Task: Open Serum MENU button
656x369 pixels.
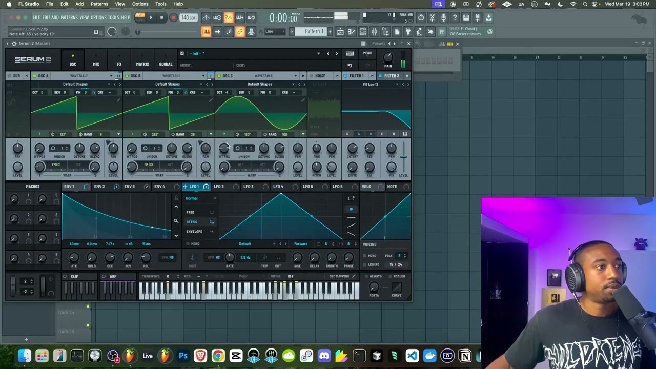Action: tap(367, 53)
